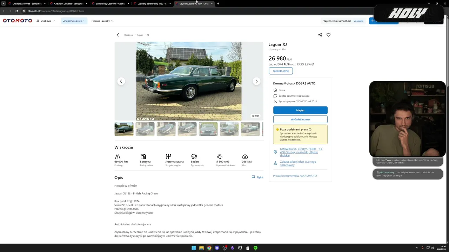Add listing to favorites with heart

[328, 35]
